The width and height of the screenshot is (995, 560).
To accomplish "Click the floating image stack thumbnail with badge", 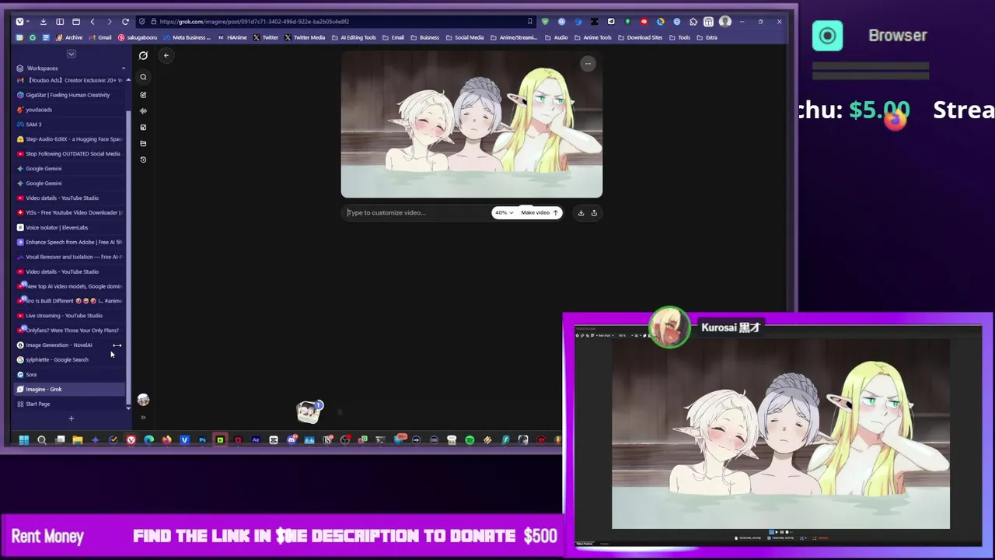I will (x=309, y=412).
